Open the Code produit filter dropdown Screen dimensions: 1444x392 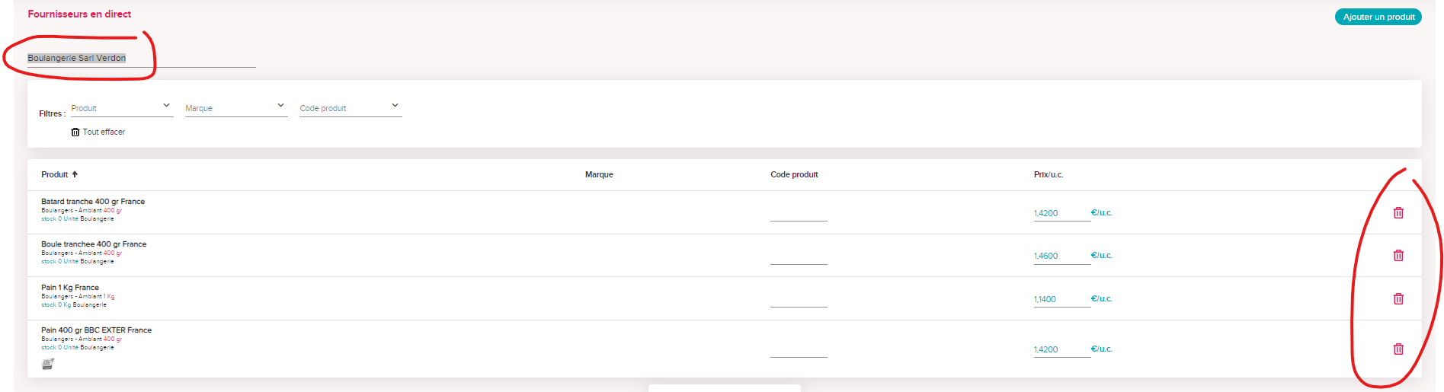pyautogui.click(x=351, y=107)
